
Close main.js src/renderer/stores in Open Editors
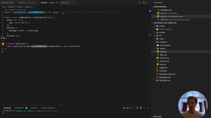(x=156, y=16)
